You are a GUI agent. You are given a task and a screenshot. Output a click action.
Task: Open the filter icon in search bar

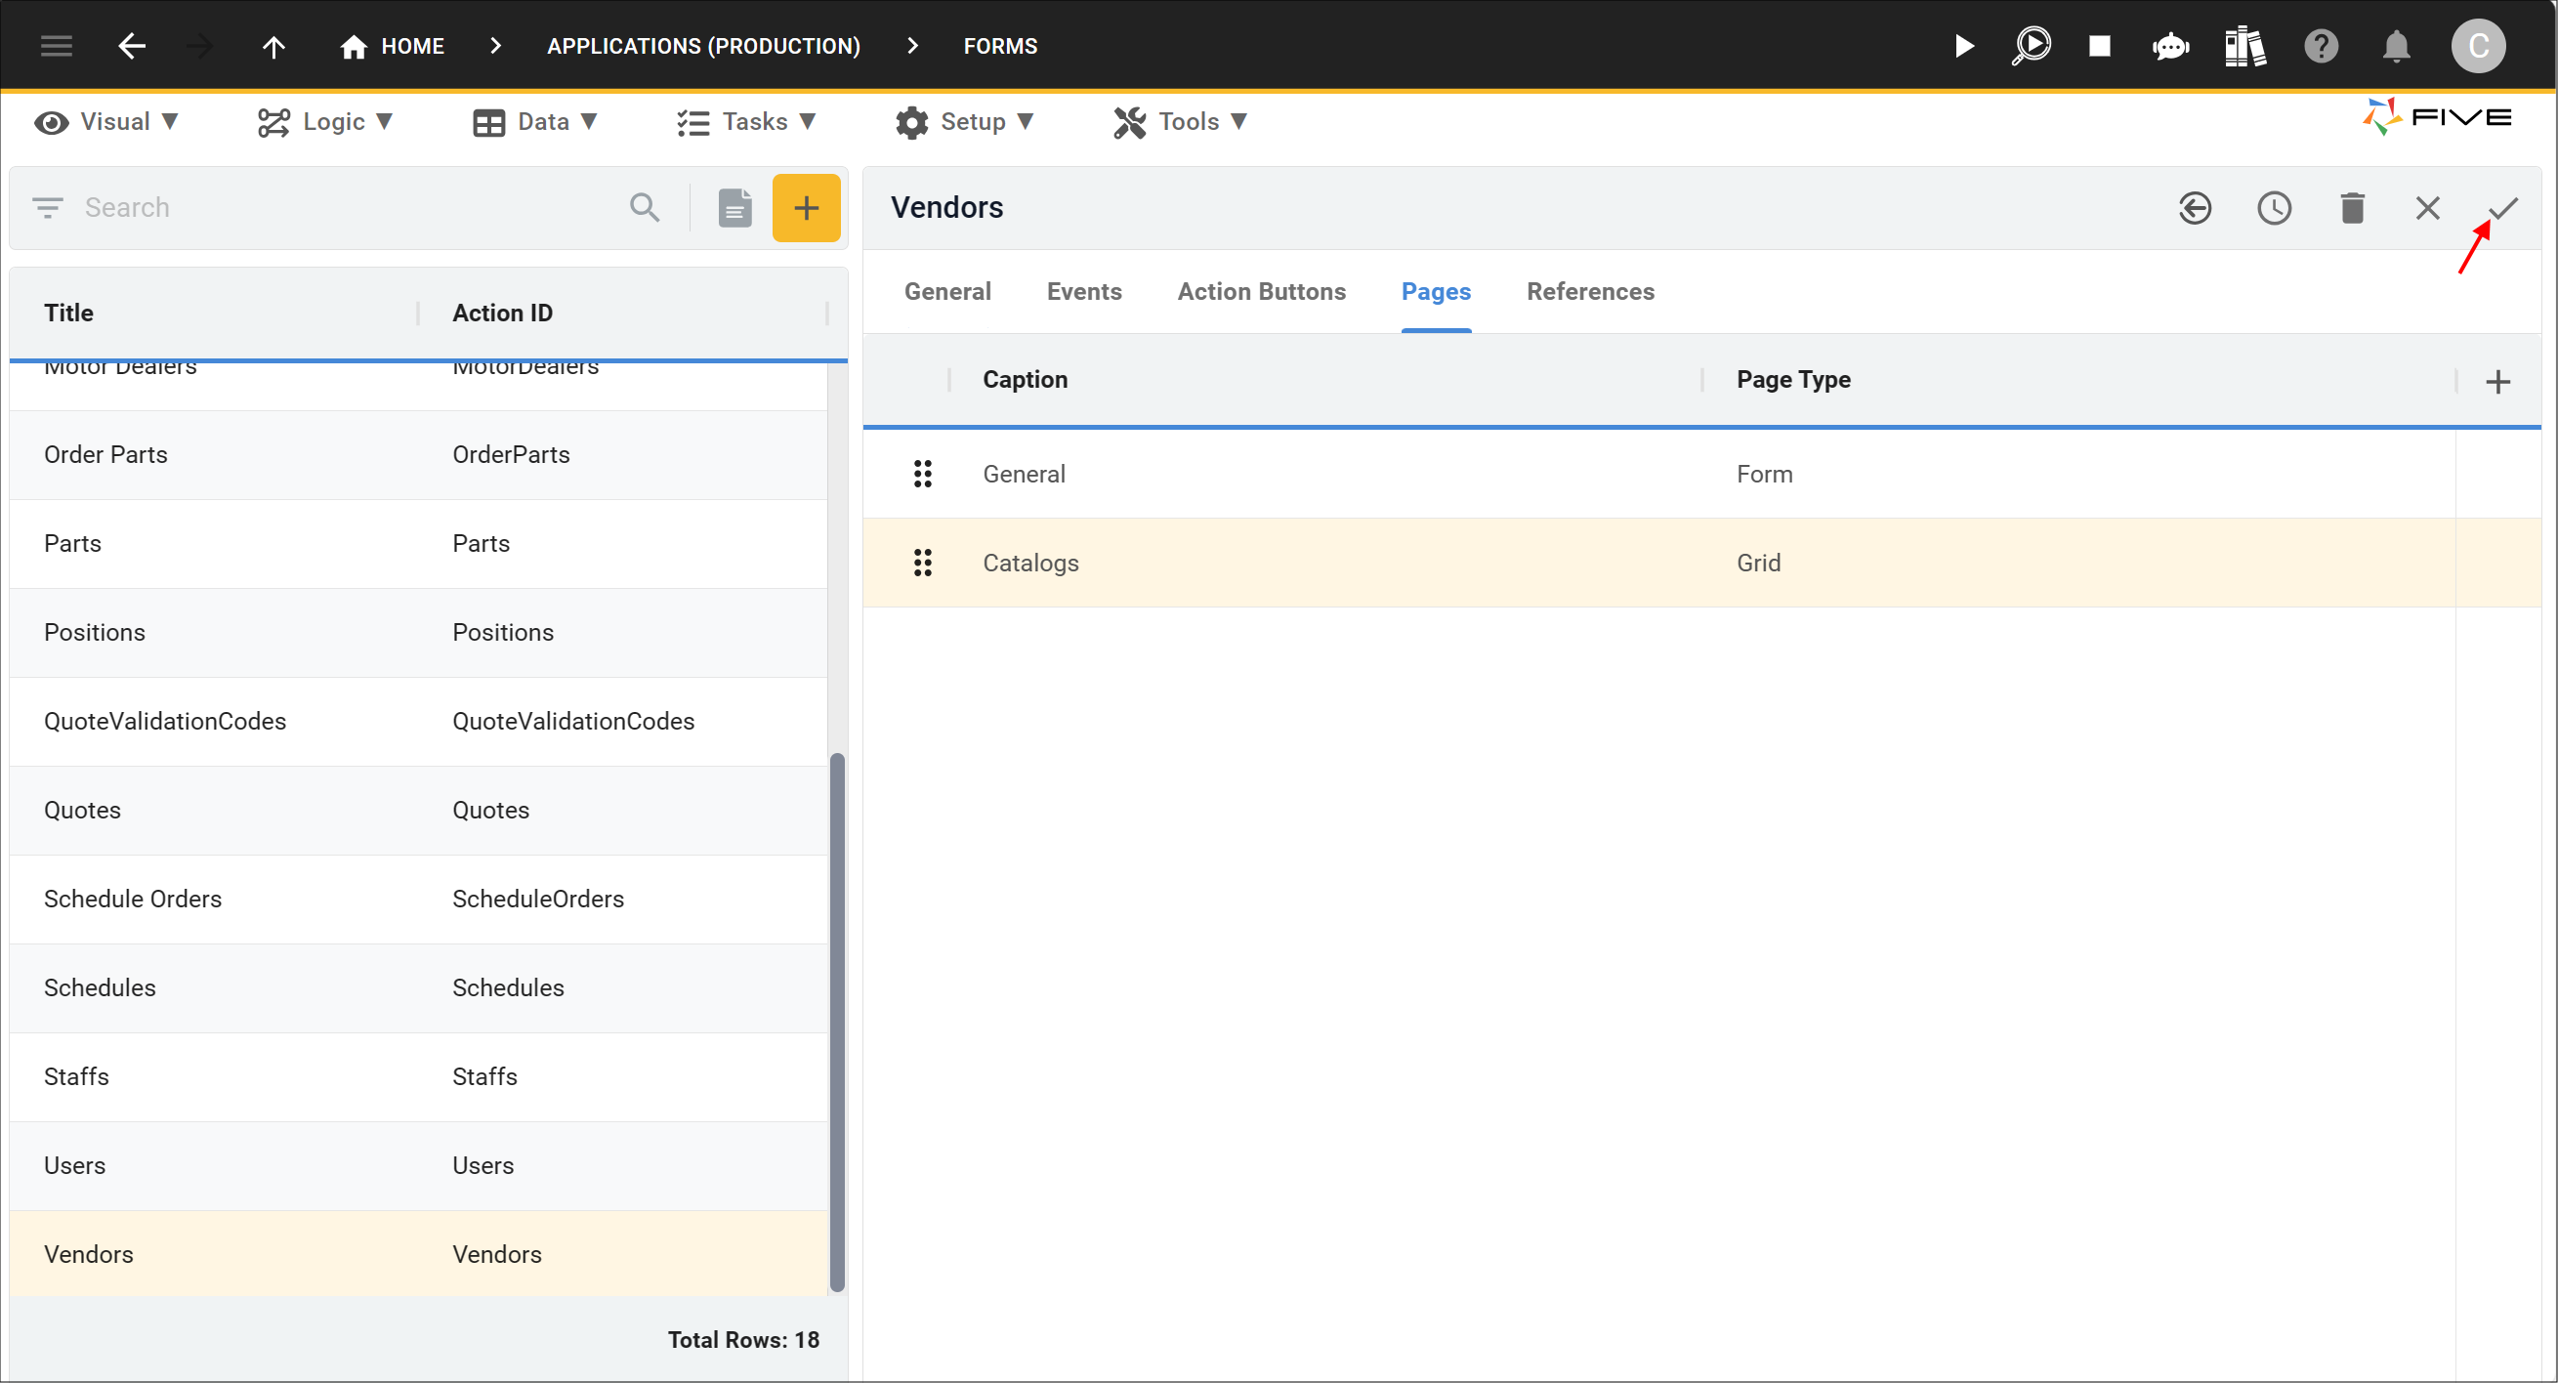(x=47, y=207)
